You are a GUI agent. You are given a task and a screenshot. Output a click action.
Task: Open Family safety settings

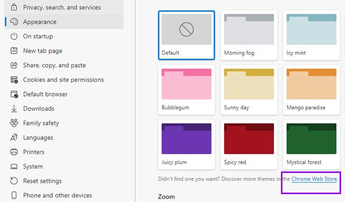[64, 123]
